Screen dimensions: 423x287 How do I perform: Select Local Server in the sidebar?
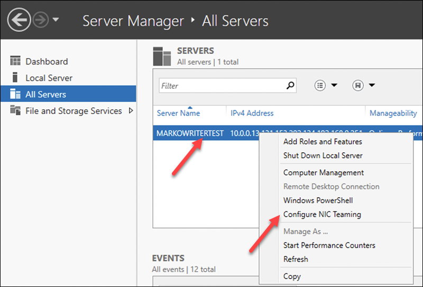tap(49, 78)
